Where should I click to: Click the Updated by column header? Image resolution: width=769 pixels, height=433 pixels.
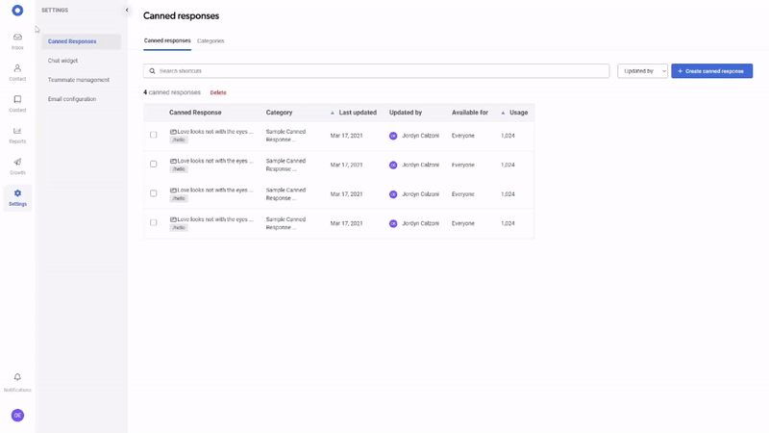click(406, 113)
